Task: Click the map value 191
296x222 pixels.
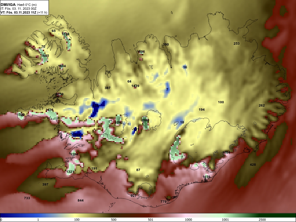Action: (x=94, y=169)
